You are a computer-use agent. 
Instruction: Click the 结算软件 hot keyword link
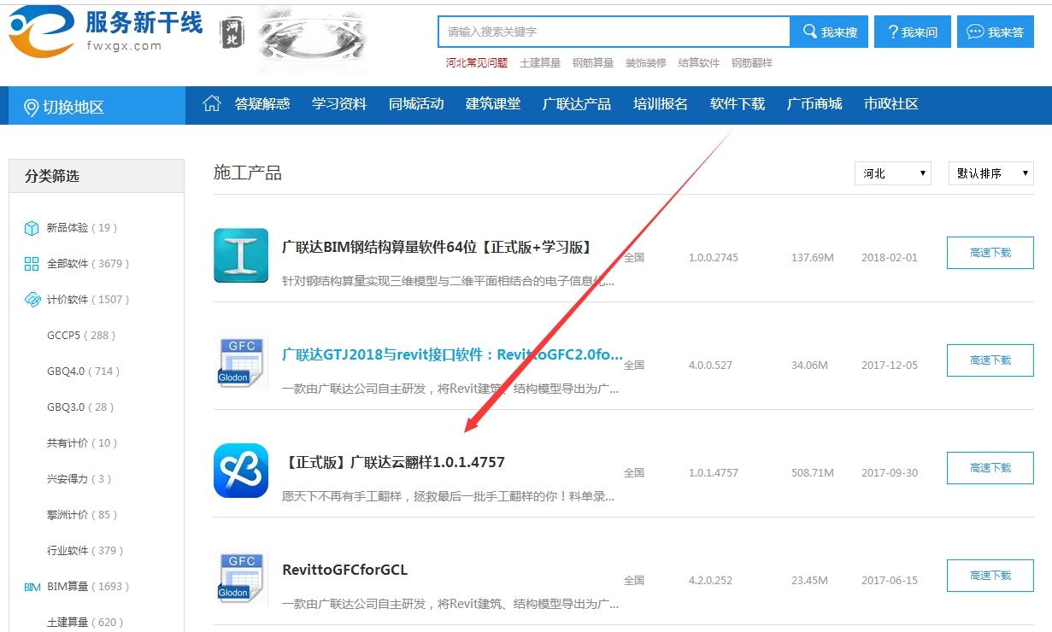[699, 63]
